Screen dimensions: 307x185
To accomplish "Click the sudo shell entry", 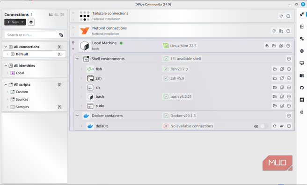I will pyautogui.click(x=100, y=106).
